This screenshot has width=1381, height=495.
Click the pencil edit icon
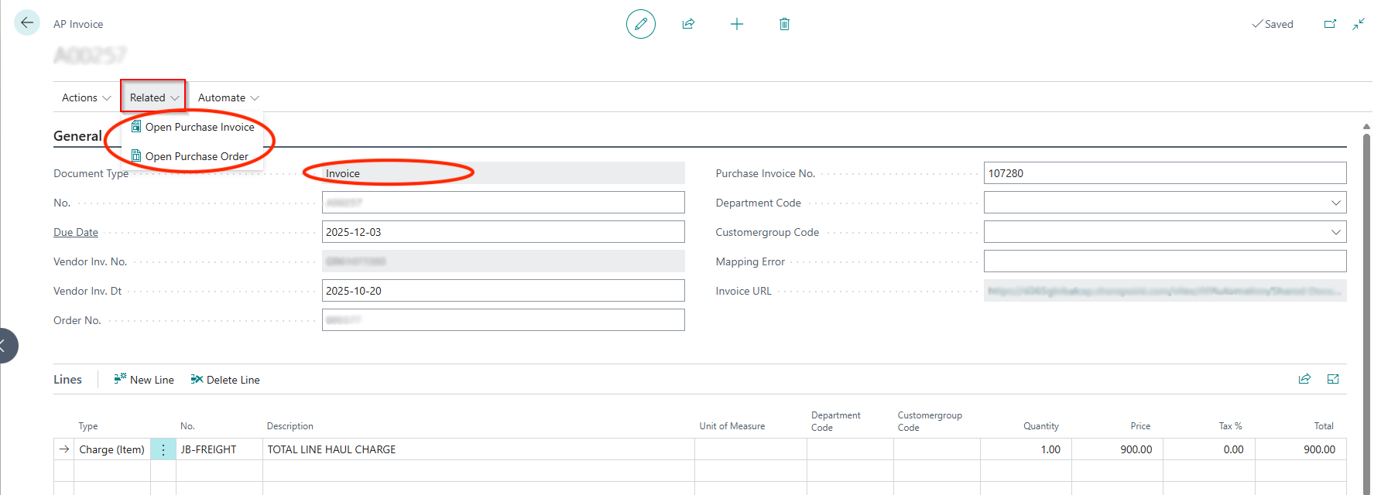click(640, 24)
